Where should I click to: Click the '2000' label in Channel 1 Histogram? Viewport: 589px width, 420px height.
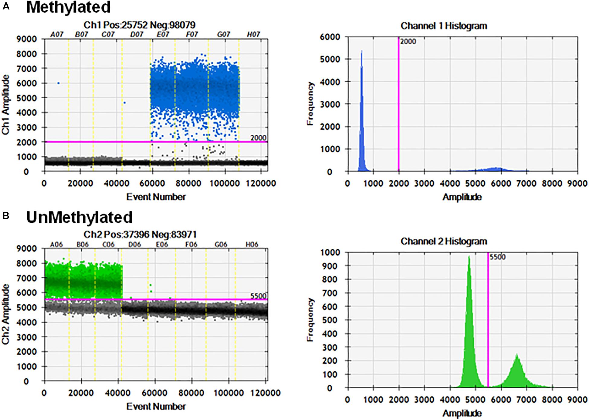click(408, 42)
